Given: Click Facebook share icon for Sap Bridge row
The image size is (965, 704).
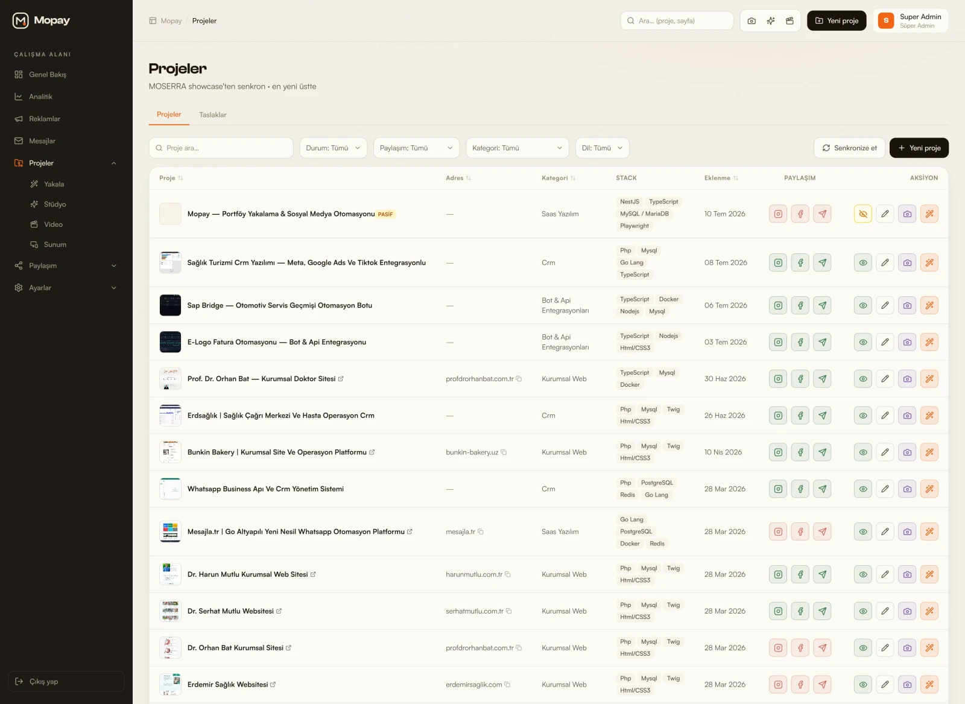Looking at the screenshot, I should tap(800, 305).
